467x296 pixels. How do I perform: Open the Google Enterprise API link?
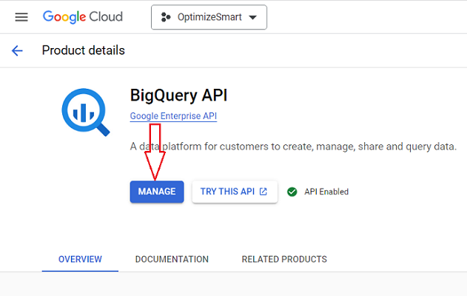click(x=173, y=116)
